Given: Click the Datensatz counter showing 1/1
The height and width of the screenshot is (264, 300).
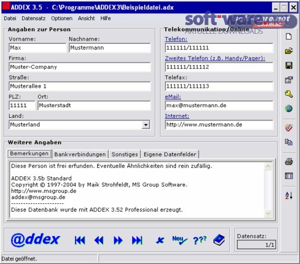Looking at the screenshot, I should pos(256,244).
